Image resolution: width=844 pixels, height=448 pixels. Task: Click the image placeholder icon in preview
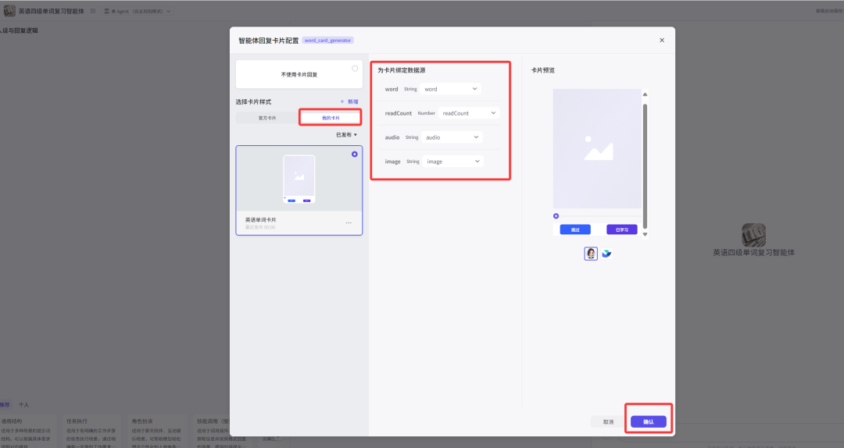coord(597,148)
